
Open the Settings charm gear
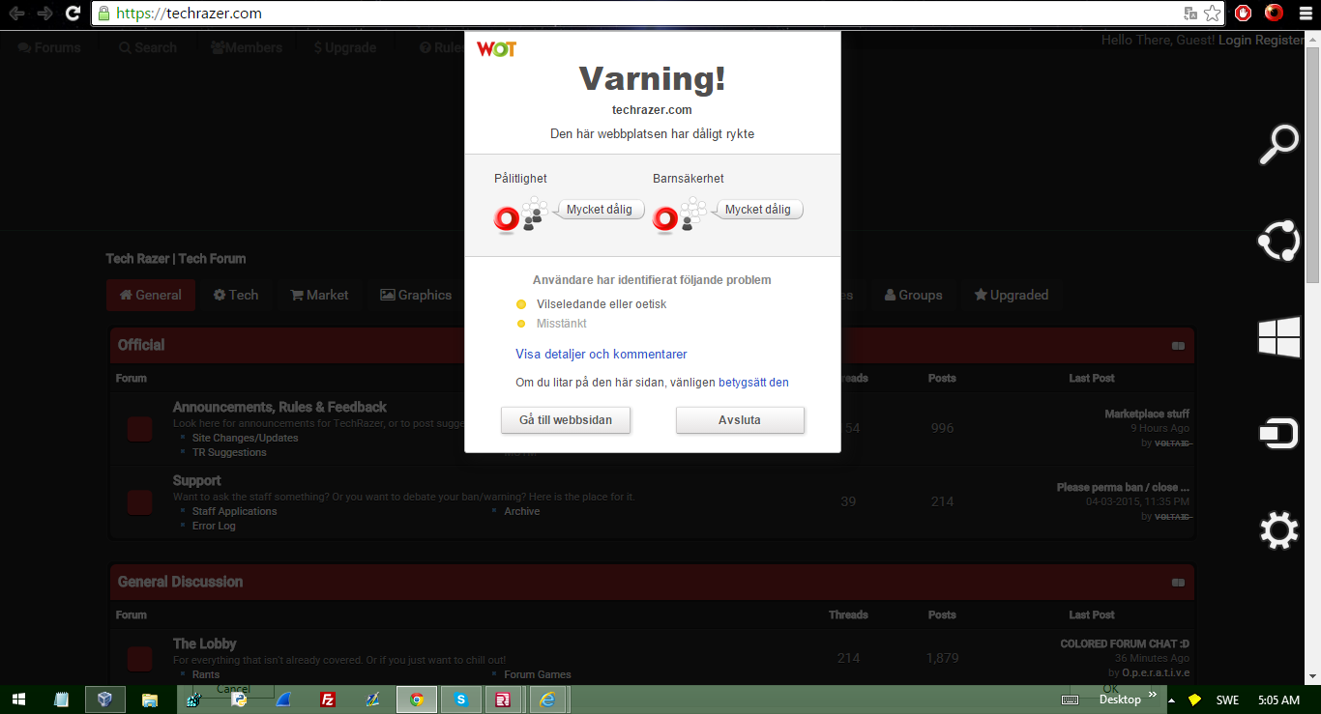[x=1277, y=531]
